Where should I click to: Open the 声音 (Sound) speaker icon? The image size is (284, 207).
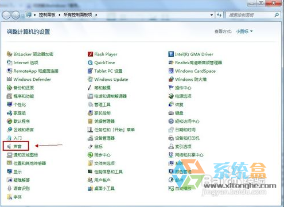click(9, 147)
